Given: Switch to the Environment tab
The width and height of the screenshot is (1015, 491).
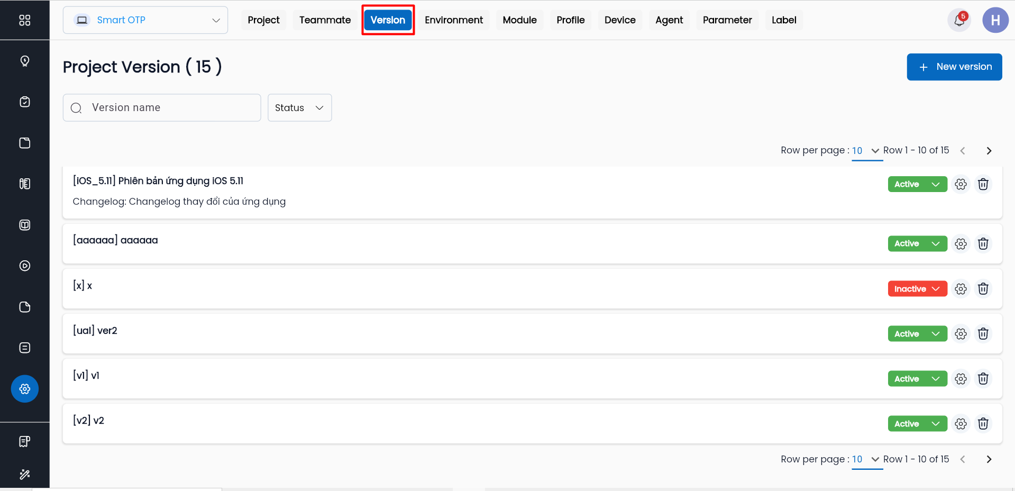Looking at the screenshot, I should (x=453, y=20).
